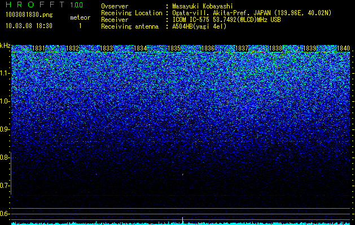Click the 0.7 kHz axis label
This screenshot has width=355, height=225.
(x=4, y=186)
